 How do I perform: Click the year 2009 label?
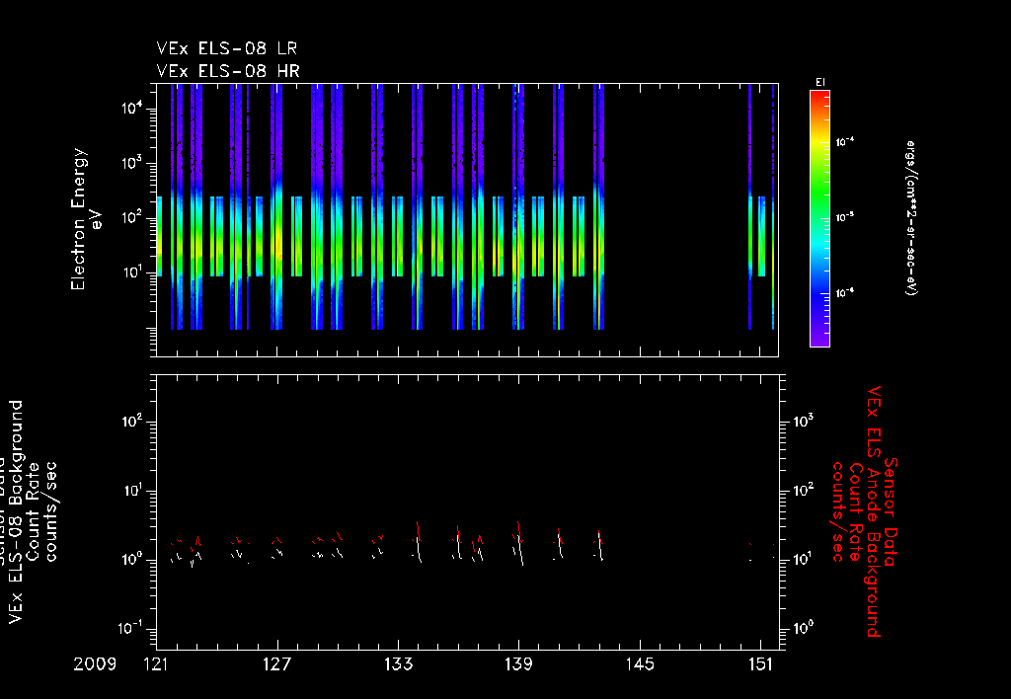click(95, 664)
